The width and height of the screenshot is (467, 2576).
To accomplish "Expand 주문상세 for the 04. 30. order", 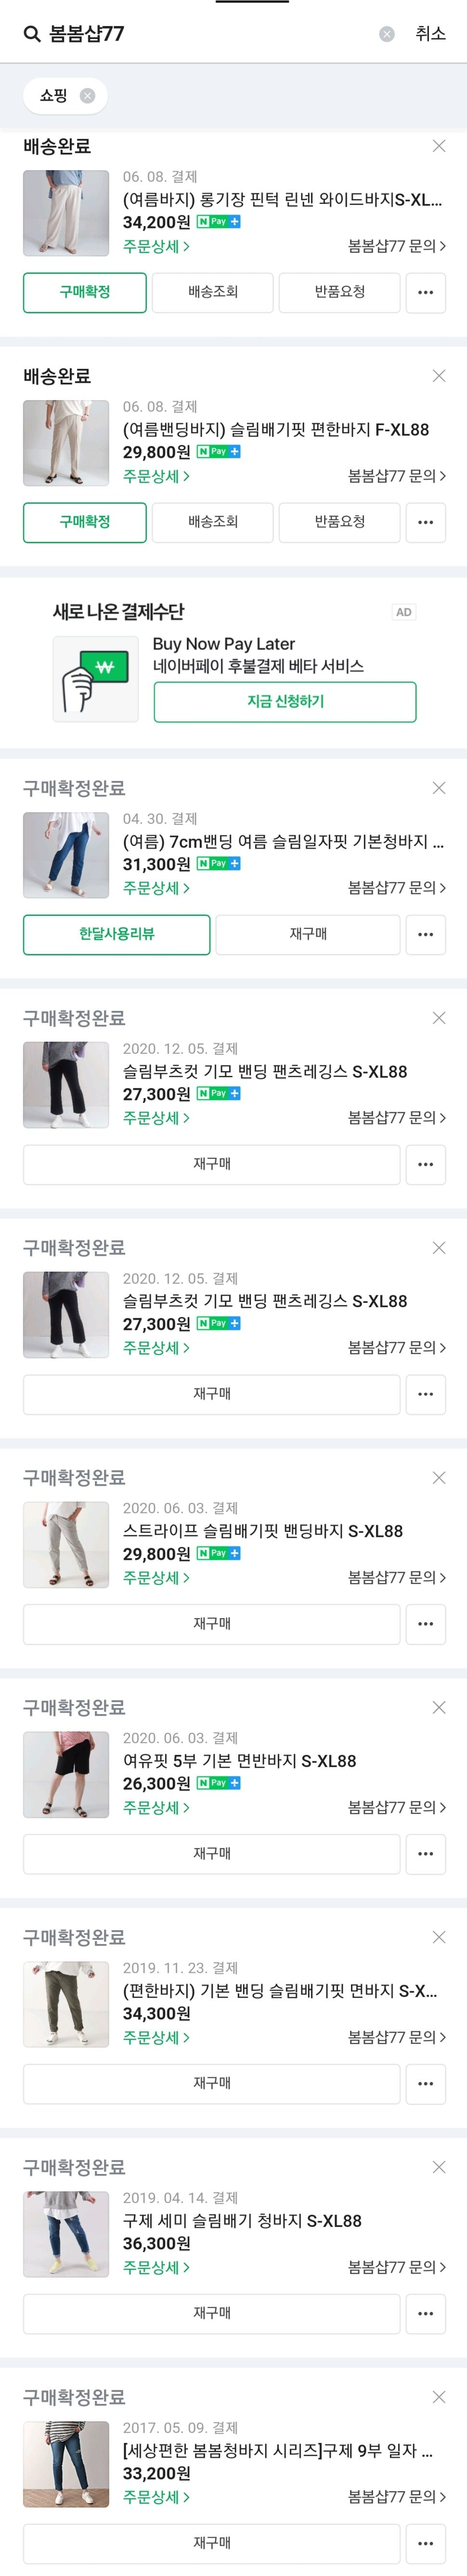I will click(x=156, y=888).
